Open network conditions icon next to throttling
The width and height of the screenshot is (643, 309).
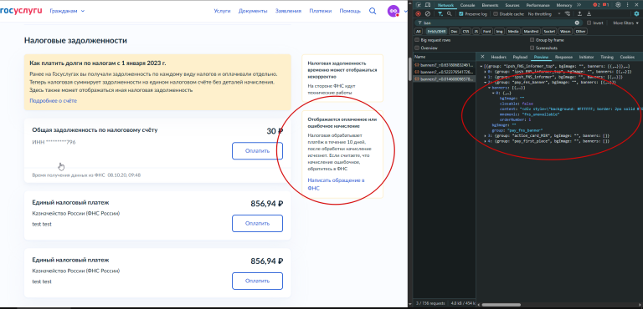click(568, 13)
